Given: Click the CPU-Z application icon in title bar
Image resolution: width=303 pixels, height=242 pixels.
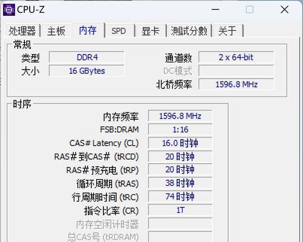Looking at the screenshot, I should [9, 10].
